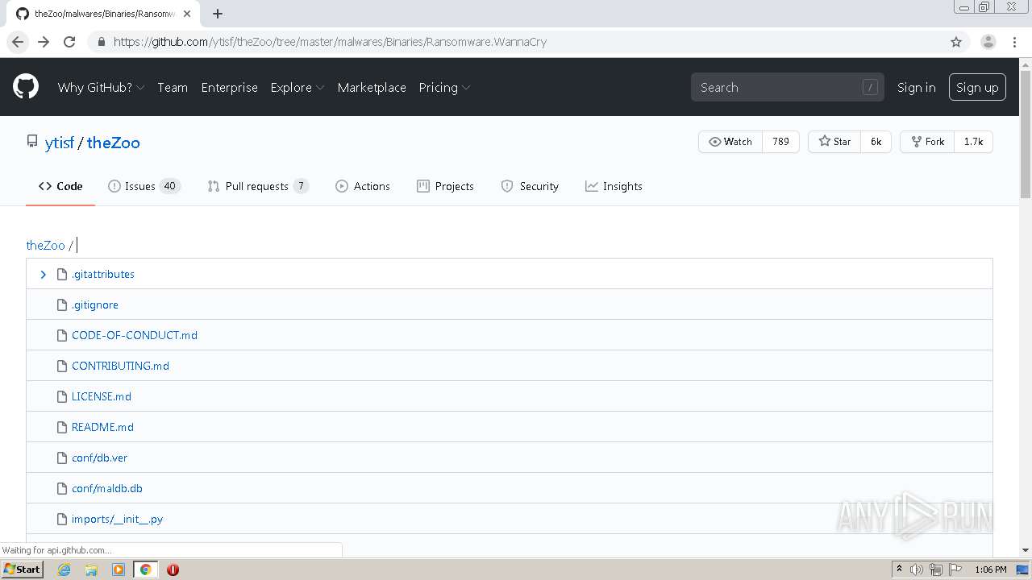Screen dimensions: 1032x580
Task: Click the repository icon beside ytisf
Action: (x=32, y=142)
